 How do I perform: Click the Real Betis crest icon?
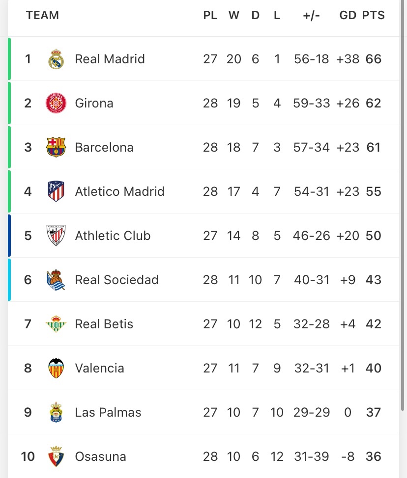pyautogui.click(x=56, y=324)
